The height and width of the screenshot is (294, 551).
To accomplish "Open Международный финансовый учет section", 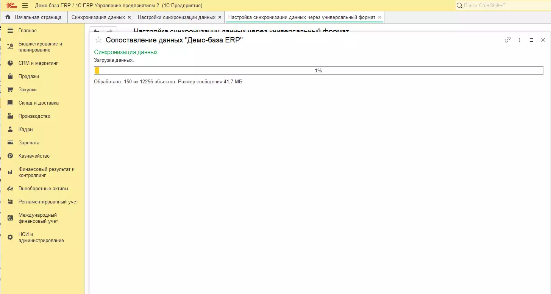I will [x=42, y=218].
